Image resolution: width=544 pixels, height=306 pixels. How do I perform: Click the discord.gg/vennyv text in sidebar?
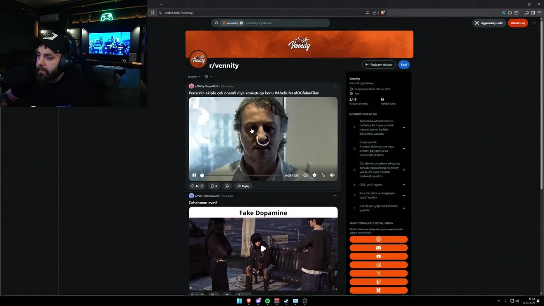361,83
